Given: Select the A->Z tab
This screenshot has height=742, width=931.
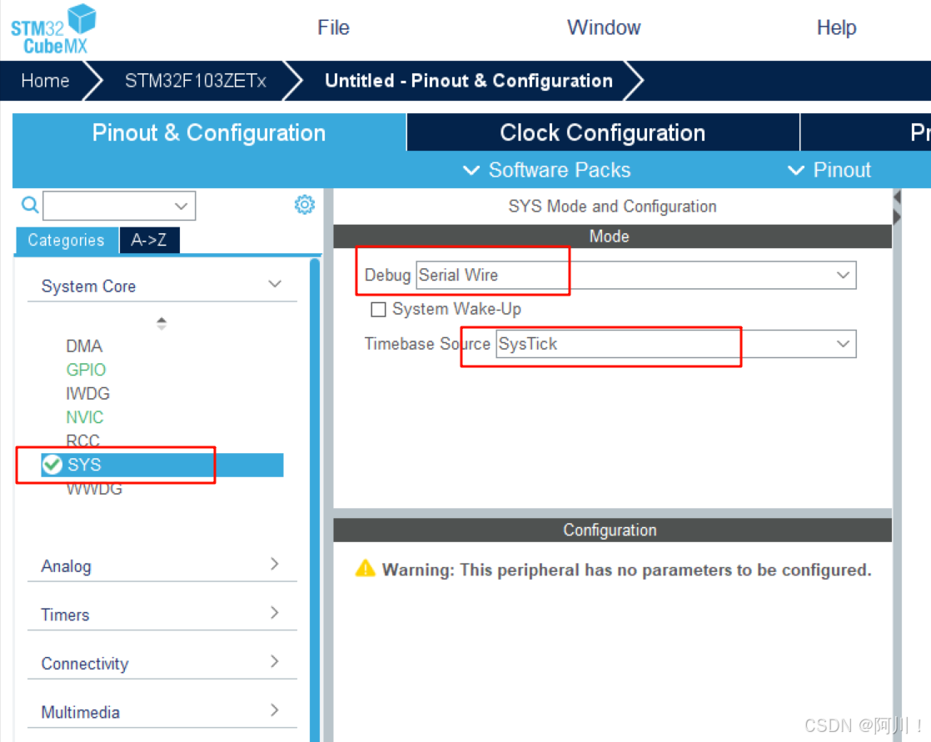Looking at the screenshot, I should coord(149,240).
